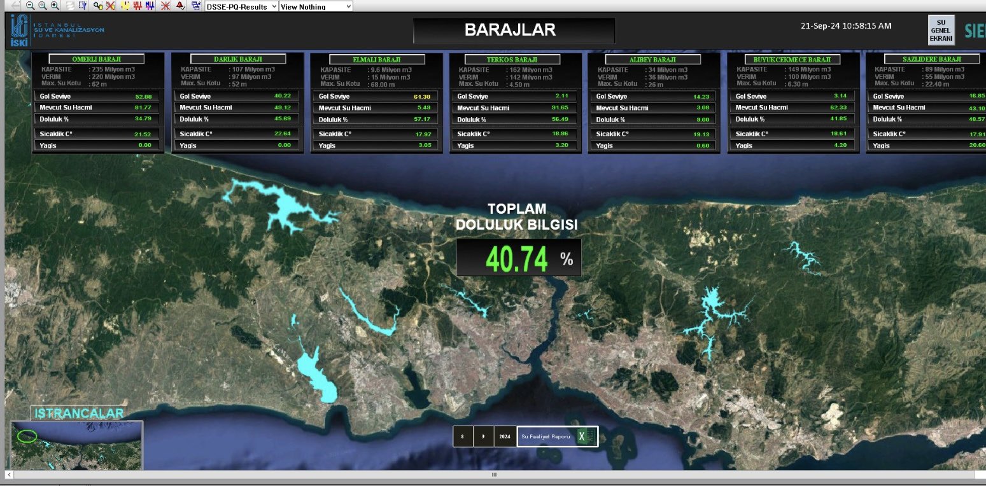Click Sazlidere Yagis value 20.60
The height and width of the screenshot is (486, 986).
[x=978, y=146]
